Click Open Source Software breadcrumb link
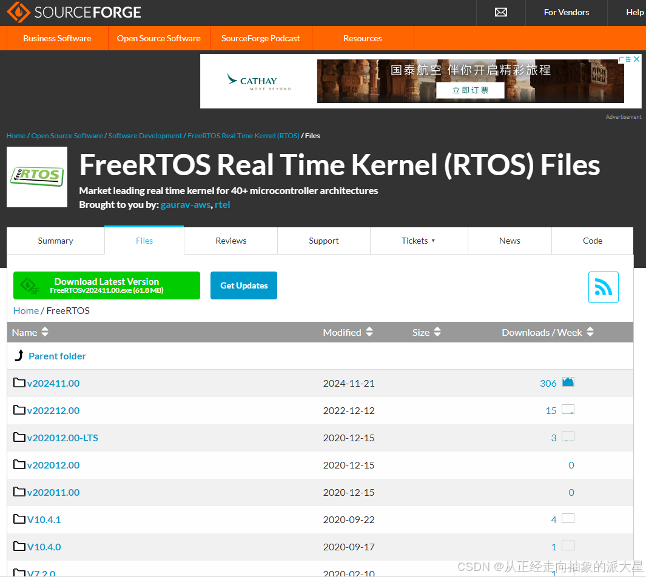646x577 pixels. click(x=67, y=136)
